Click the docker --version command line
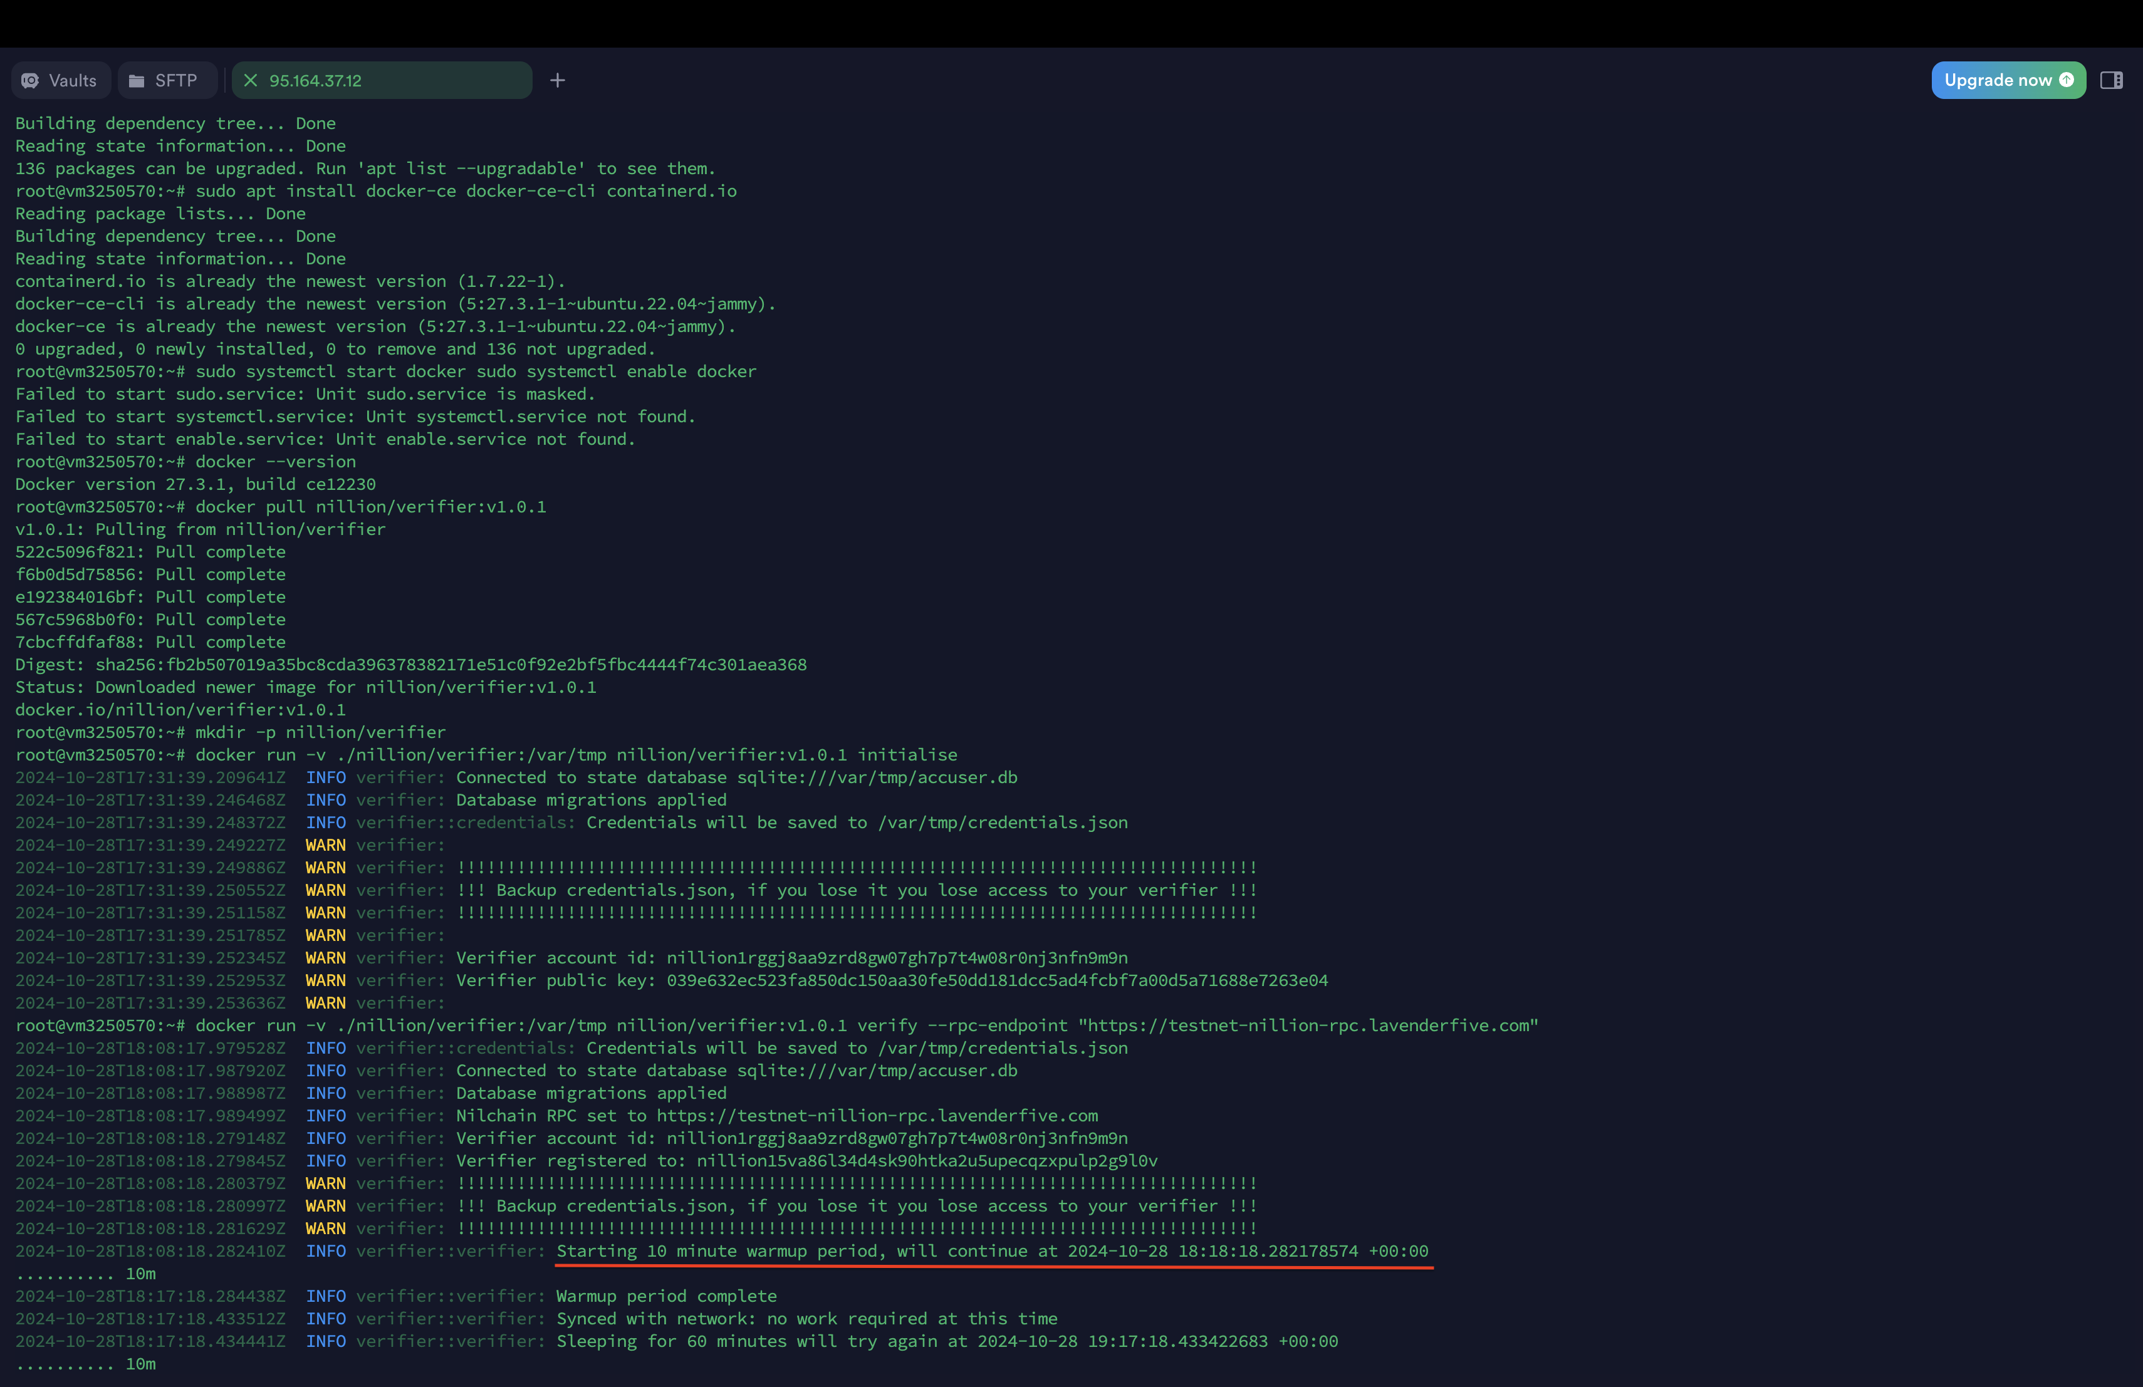The image size is (2143, 1387). (x=185, y=462)
